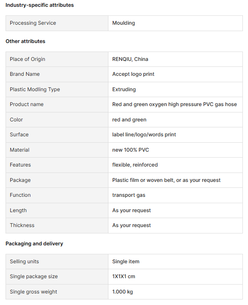Viewport: 248px width, 305px height.
Task: Select the Processing Service label cell
Action: 57,23
